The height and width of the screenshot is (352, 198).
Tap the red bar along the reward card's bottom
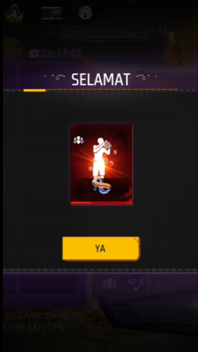[x=102, y=203]
